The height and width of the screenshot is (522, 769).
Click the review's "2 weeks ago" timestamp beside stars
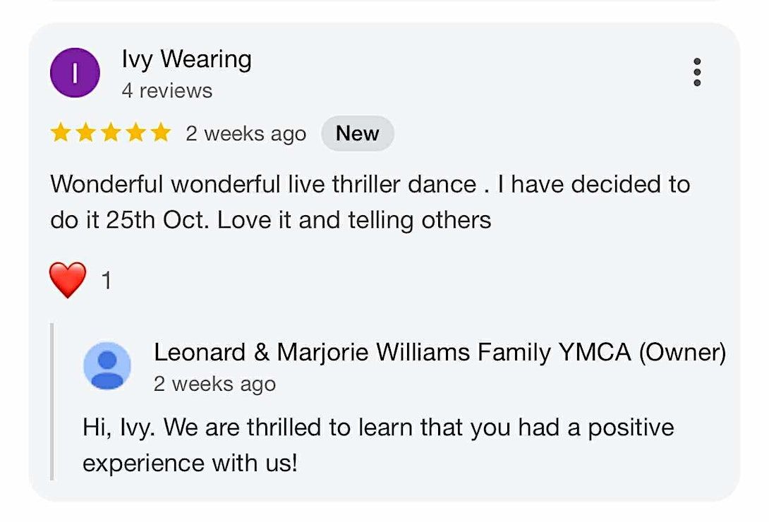point(246,133)
